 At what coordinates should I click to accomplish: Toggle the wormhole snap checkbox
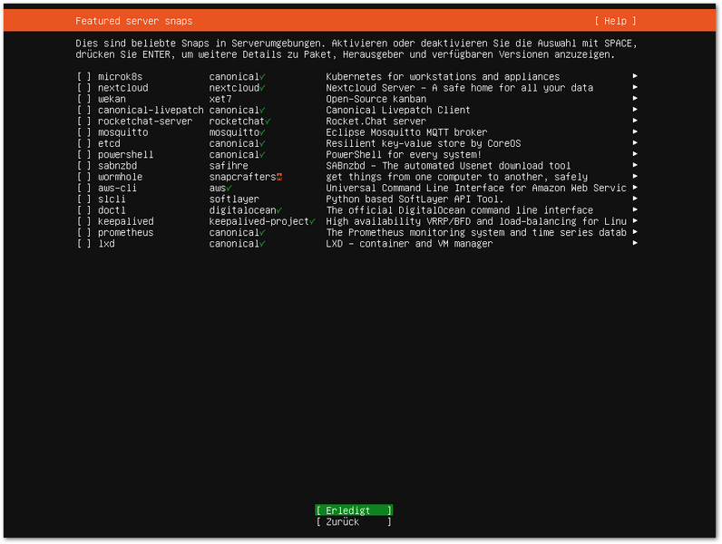pos(84,177)
